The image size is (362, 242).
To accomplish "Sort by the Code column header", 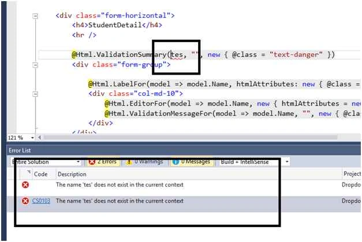I will click(x=40, y=174).
